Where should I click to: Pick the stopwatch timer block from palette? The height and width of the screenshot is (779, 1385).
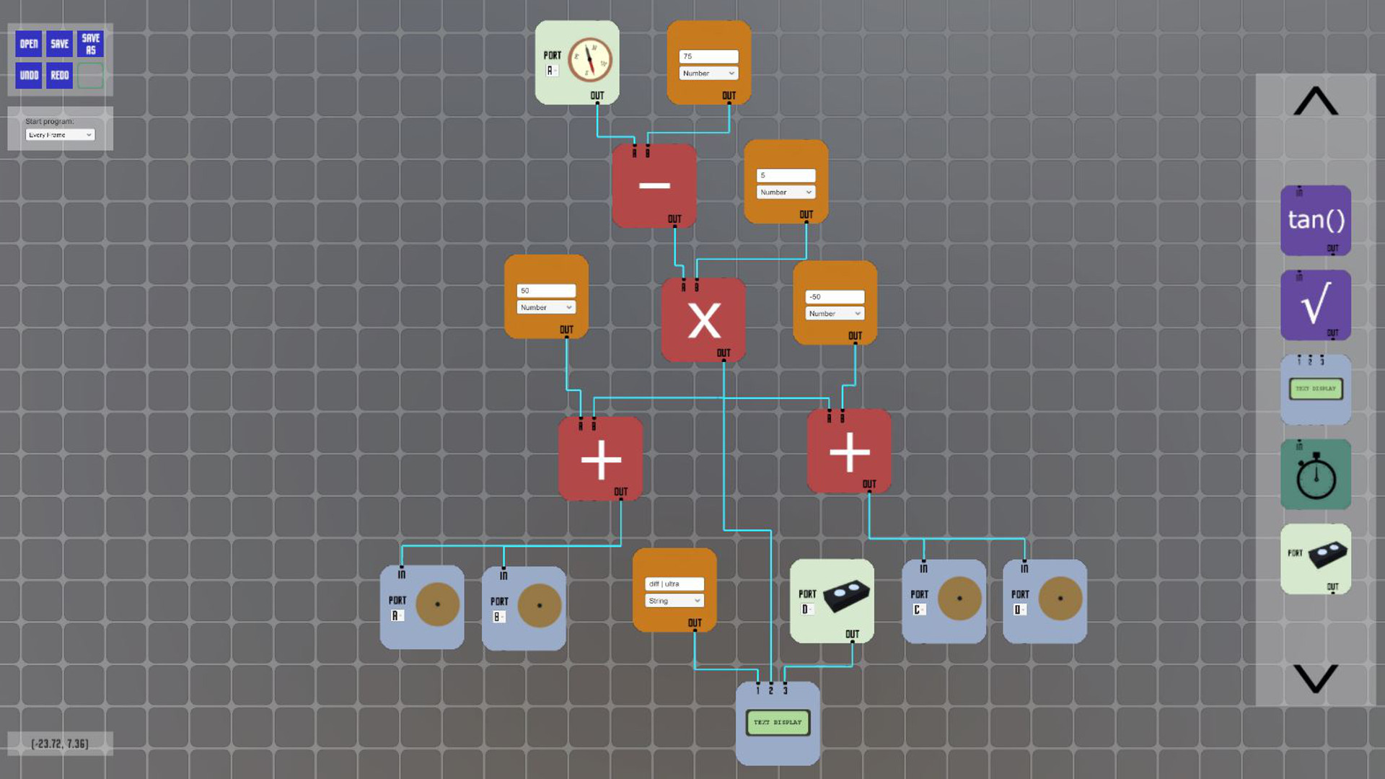coord(1316,475)
